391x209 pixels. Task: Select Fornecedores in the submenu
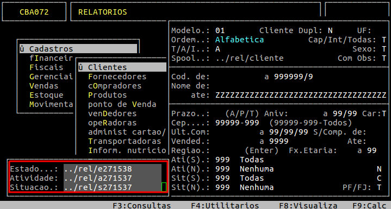point(117,77)
